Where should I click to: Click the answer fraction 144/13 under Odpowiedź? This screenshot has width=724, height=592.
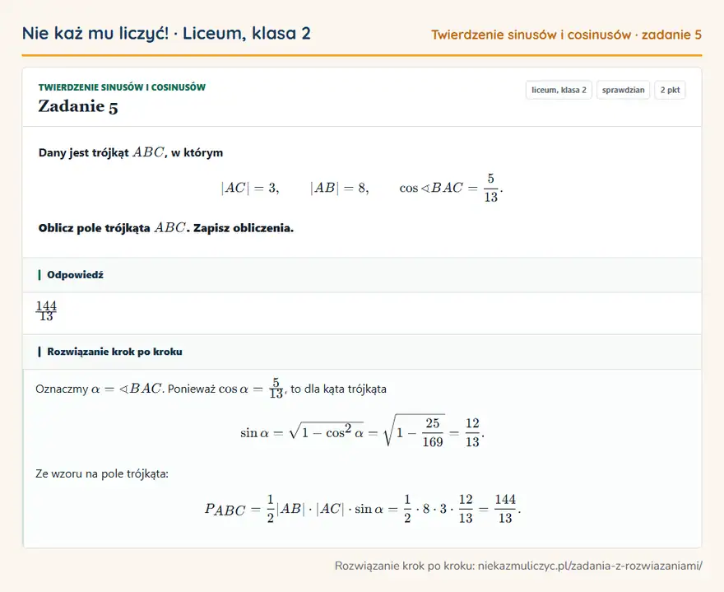coord(46,310)
